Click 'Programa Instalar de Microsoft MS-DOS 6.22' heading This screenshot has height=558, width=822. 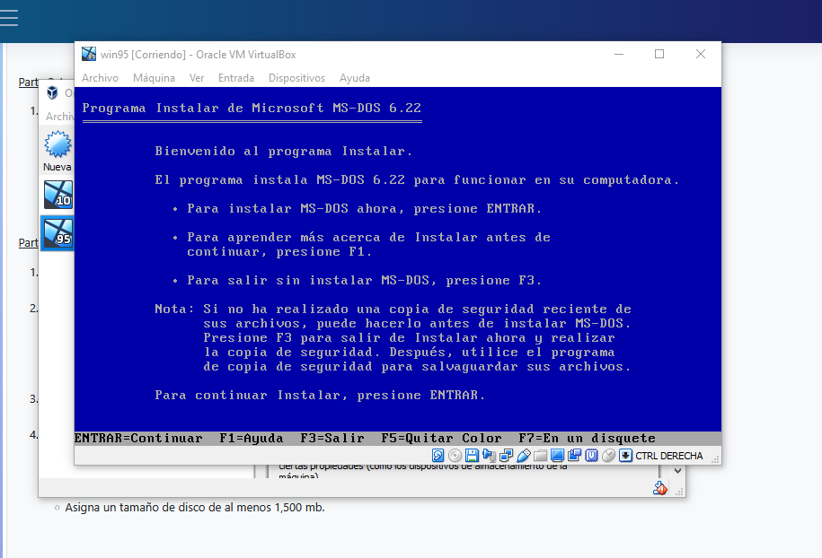point(252,108)
